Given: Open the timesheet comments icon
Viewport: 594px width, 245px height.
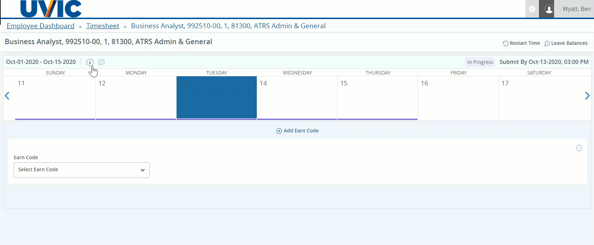Looking at the screenshot, I should (101, 62).
